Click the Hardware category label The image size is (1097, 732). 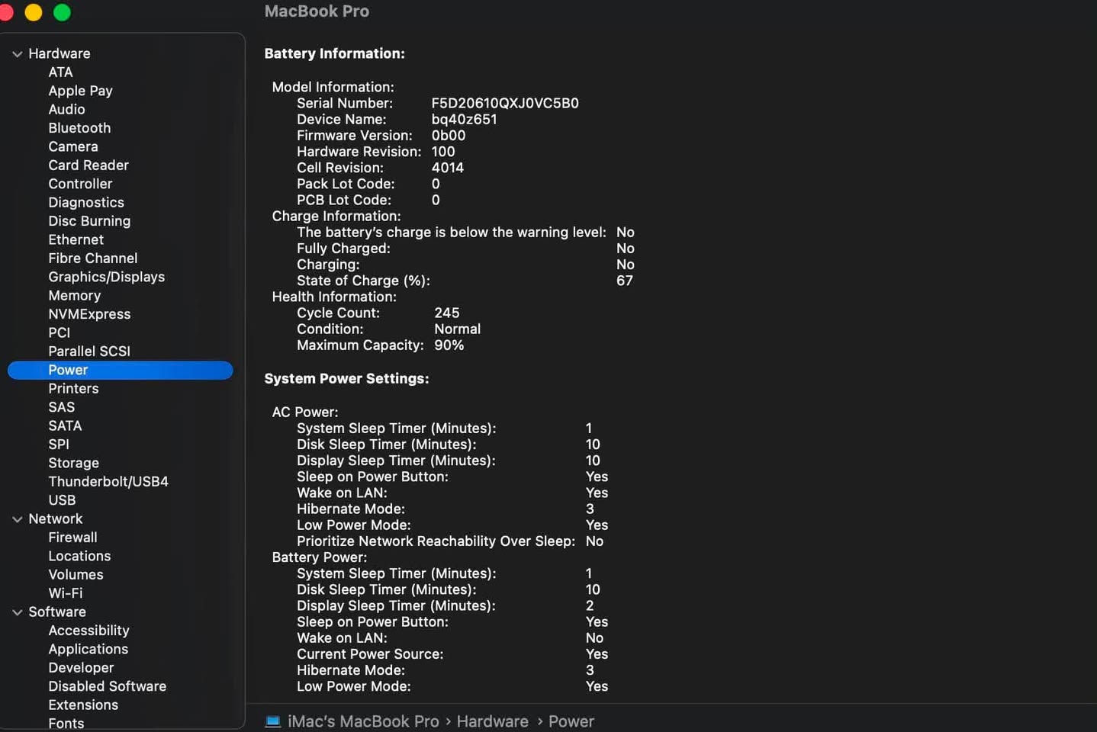tap(60, 53)
